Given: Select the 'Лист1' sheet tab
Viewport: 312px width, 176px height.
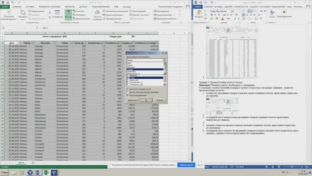Looking at the screenshot, I should click(21, 163).
